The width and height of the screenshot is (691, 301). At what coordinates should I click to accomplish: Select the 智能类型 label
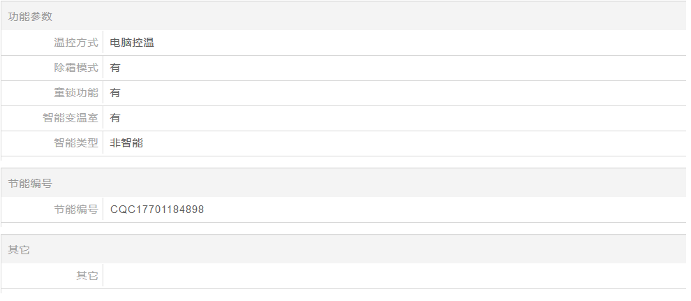pyautogui.click(x=76, y=142)
